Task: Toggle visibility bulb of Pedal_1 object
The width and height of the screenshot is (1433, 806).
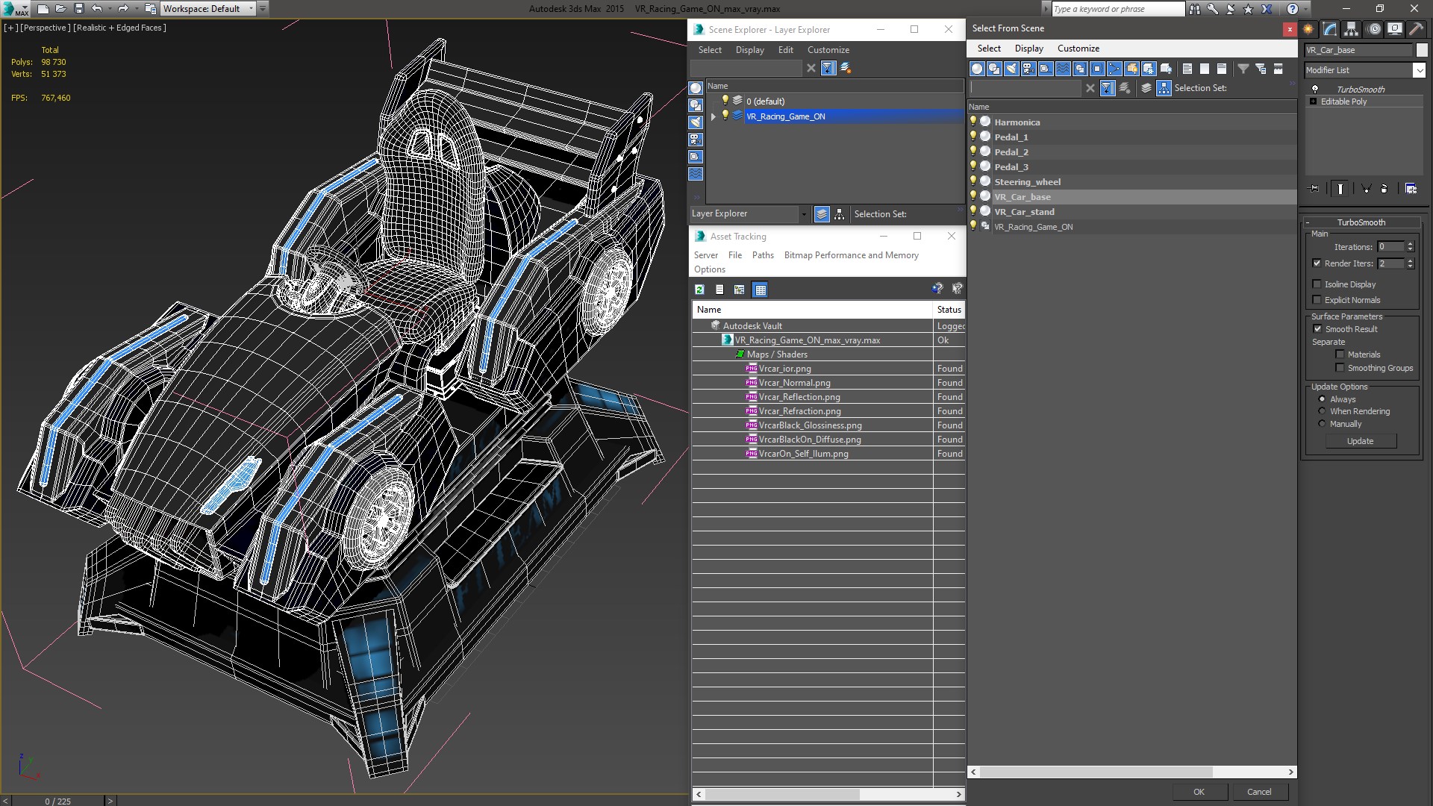Action: 973,136
